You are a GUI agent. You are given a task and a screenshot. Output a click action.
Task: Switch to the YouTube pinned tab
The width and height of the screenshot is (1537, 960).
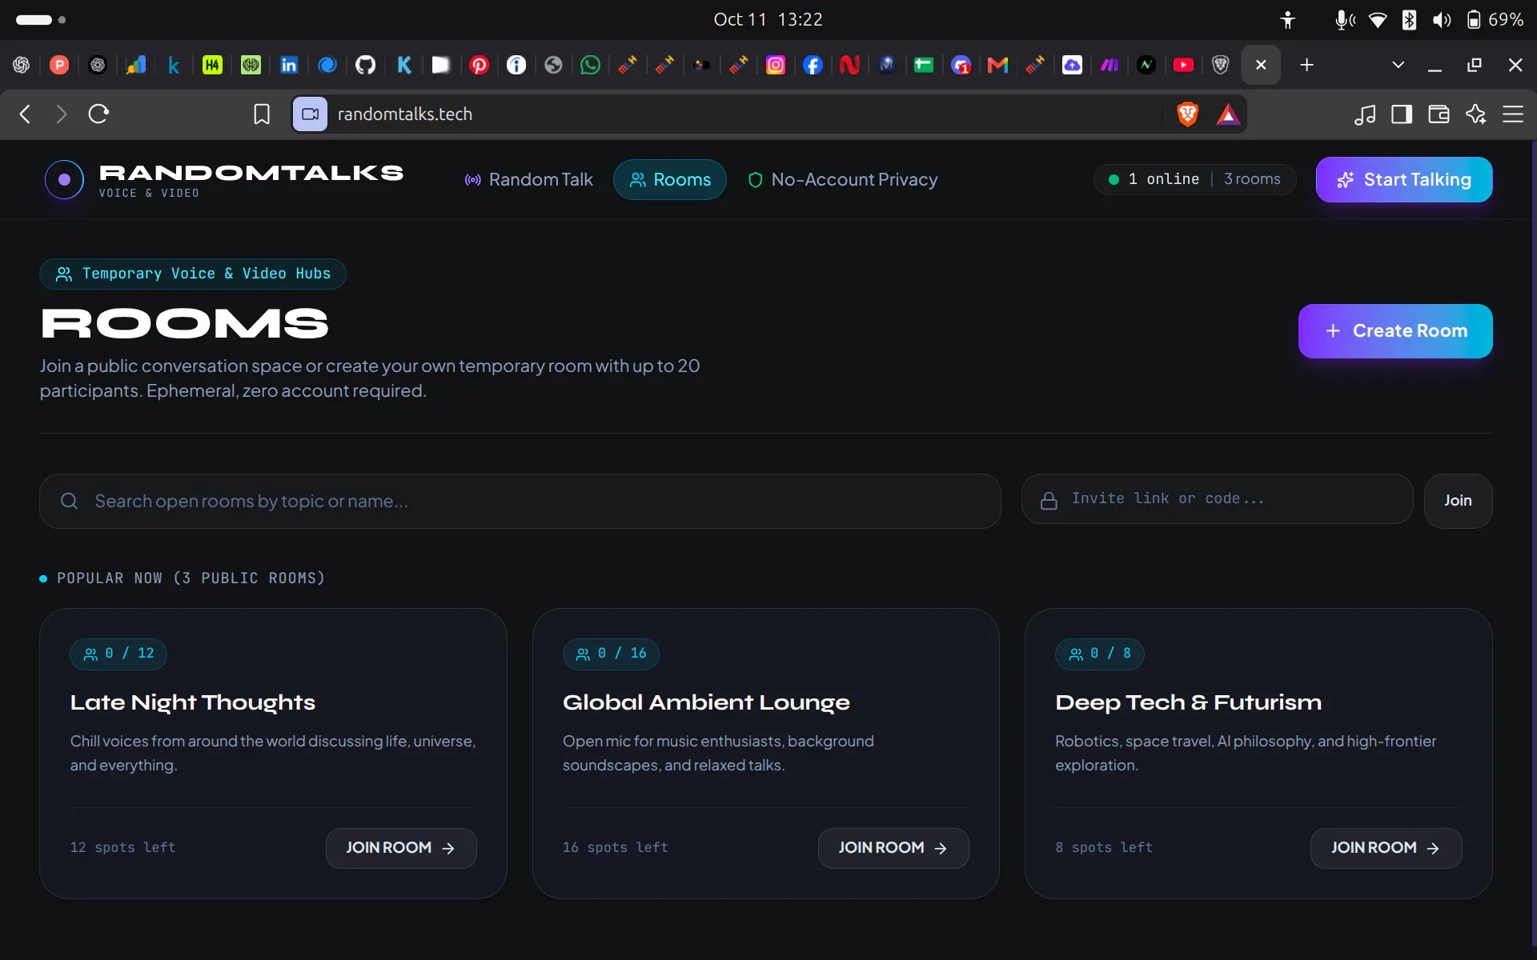1183,65
